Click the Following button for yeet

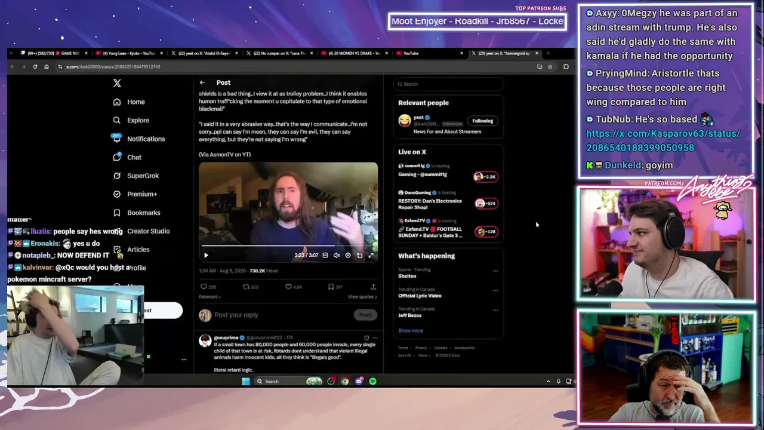coord(482,121)
